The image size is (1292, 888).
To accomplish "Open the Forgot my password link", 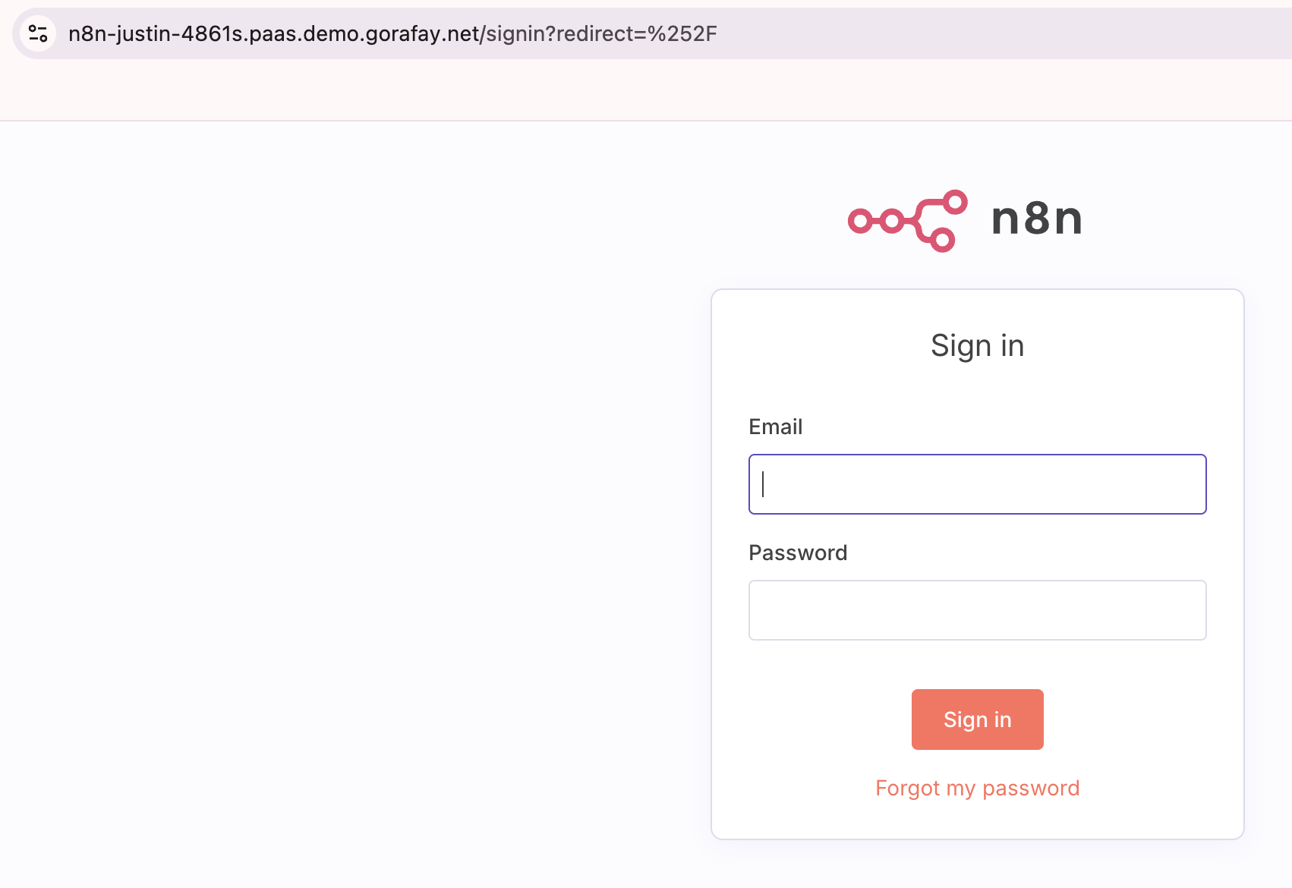I will coord(977,788).
